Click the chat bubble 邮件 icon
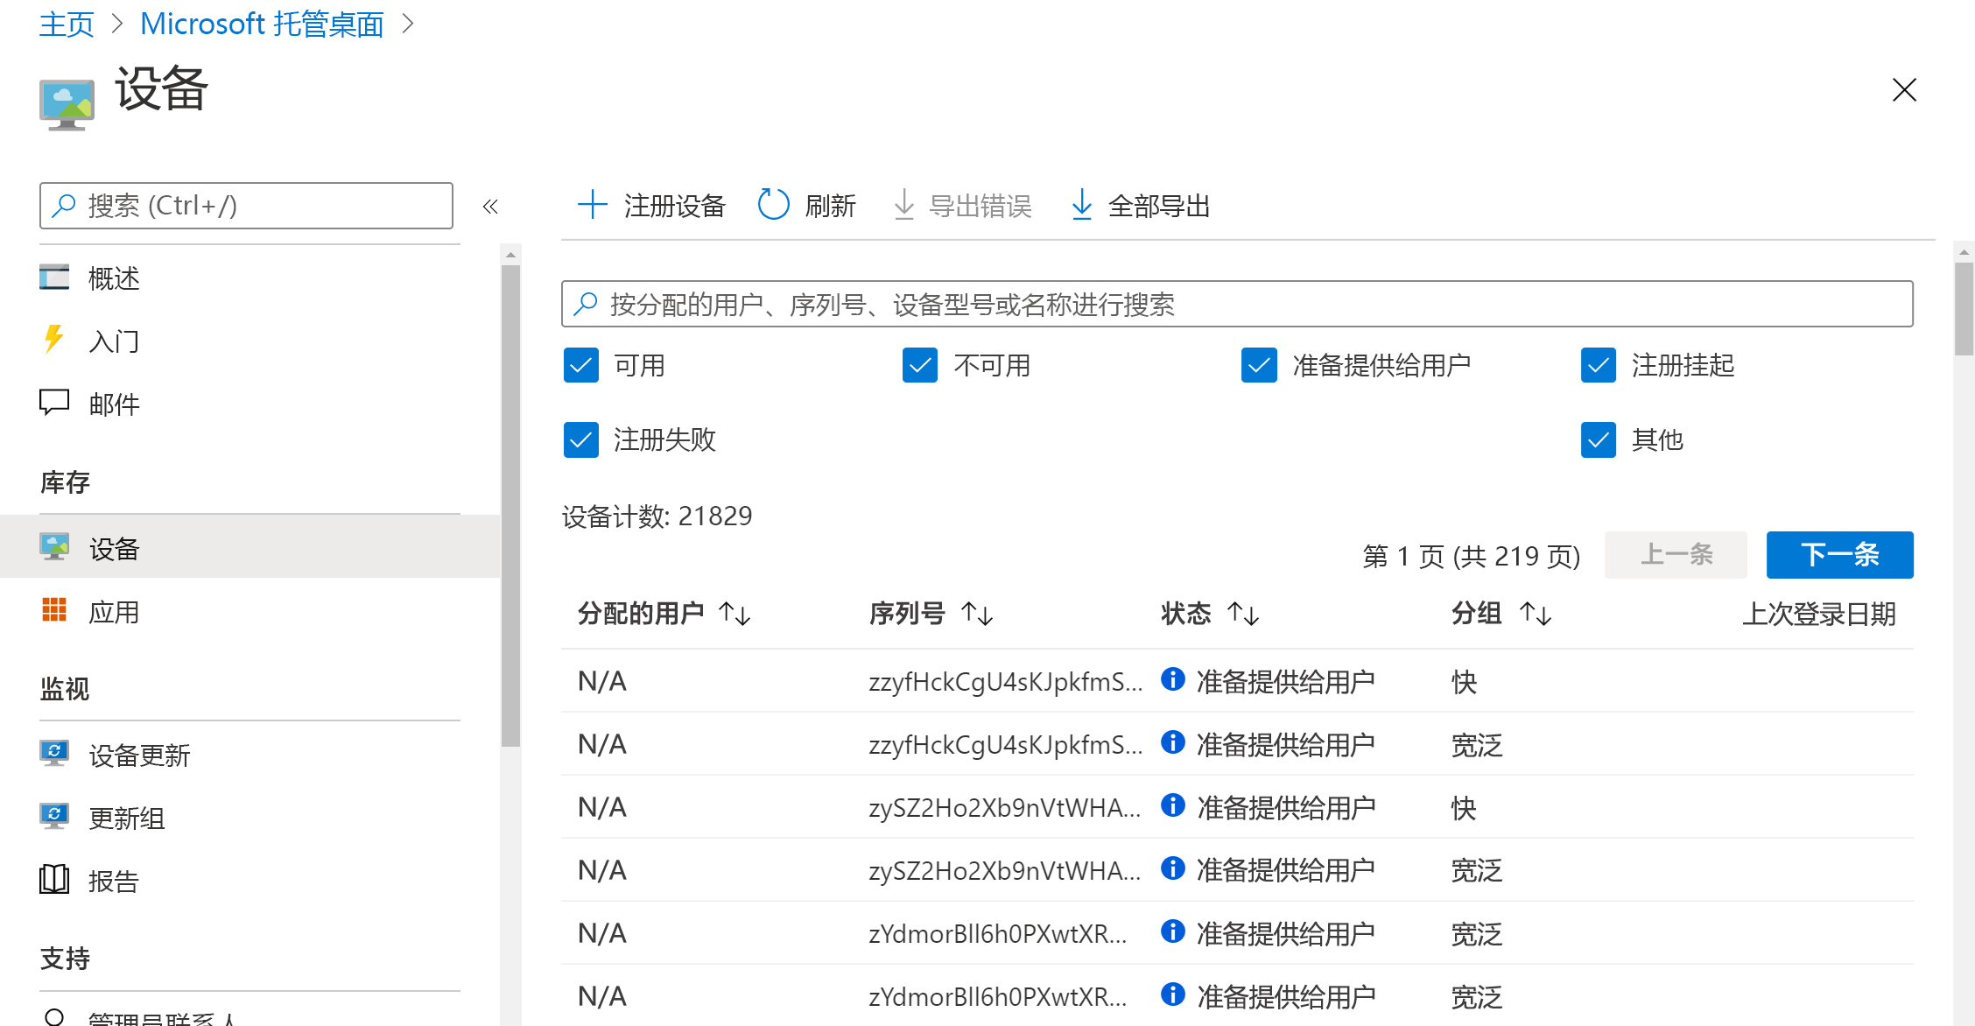This screenshot has height=1026, width=1975. click(x=54, y=403)
